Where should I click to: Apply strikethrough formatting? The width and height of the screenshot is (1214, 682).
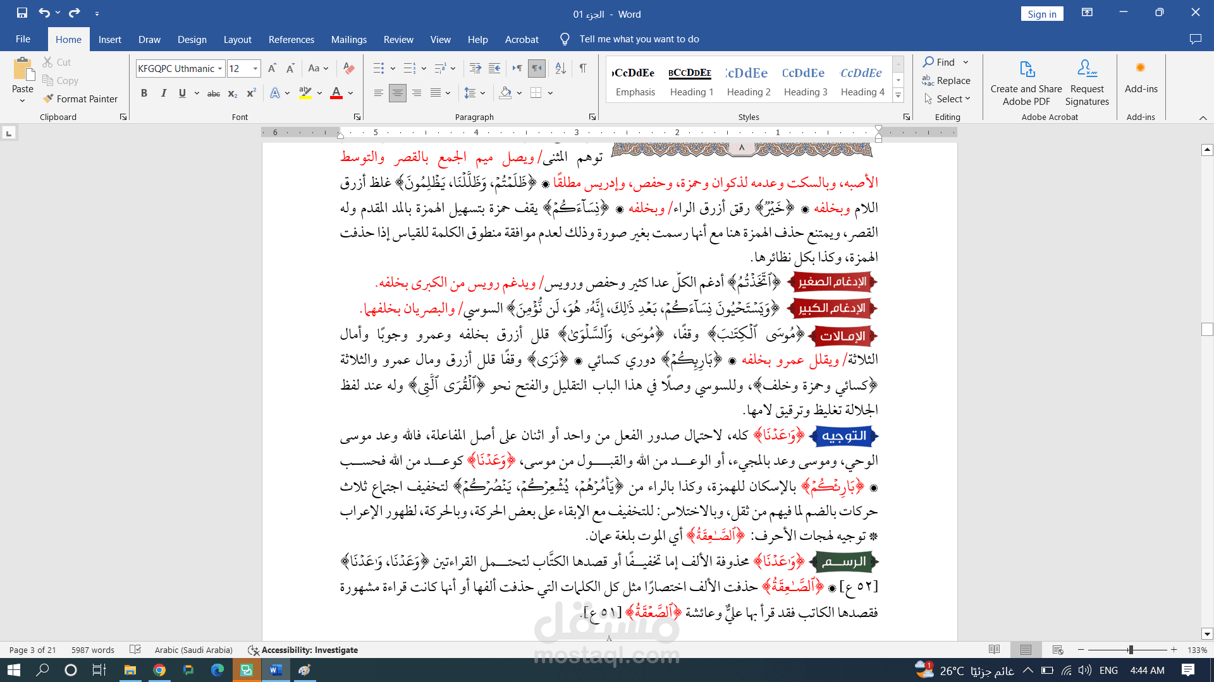(214, 93)
